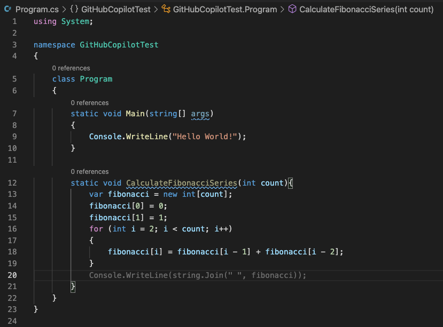Click 'GitHubCopilotTest' in the namespace declaration

pos(119,45)
